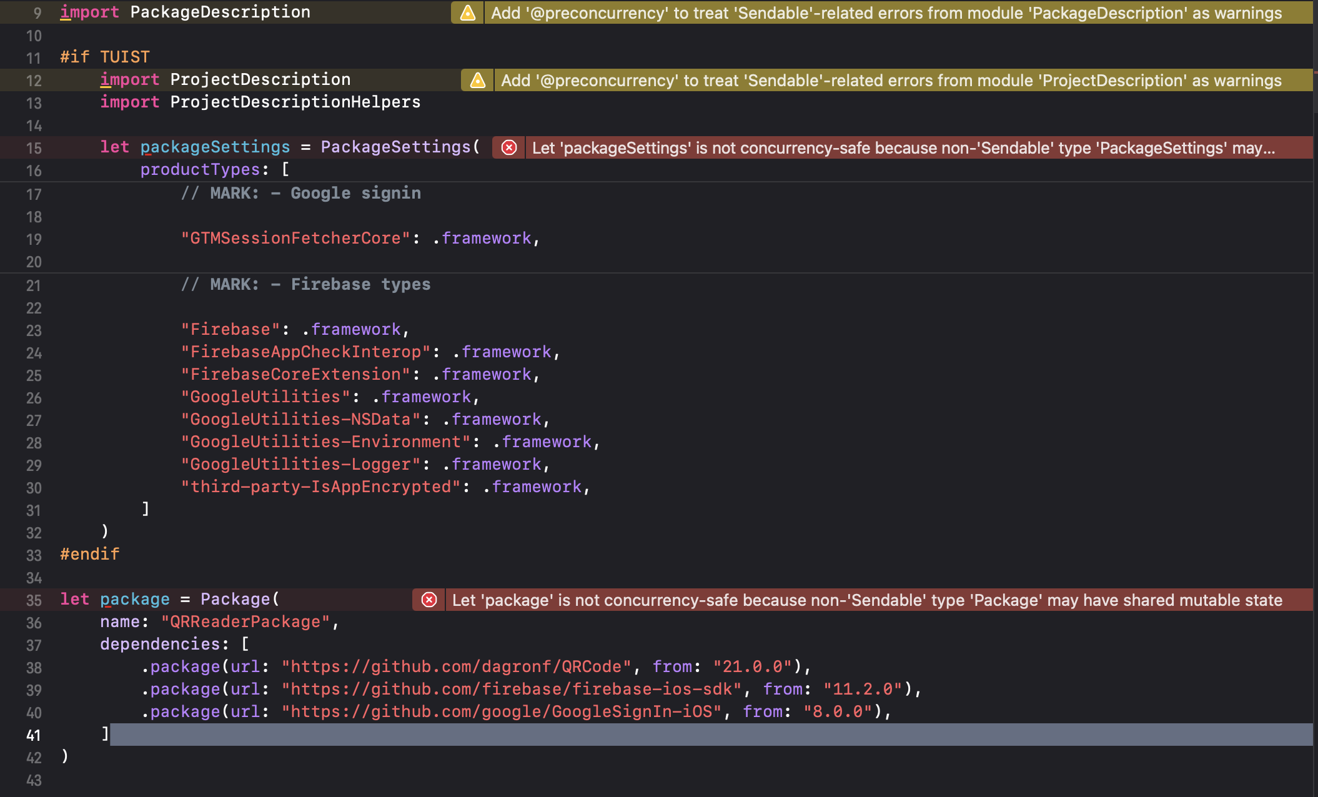Click the "21.0.0" version string
Image resolution: width=1318 pixels, height=797 pixels.
pyautogui.click(x=753, y=666)
